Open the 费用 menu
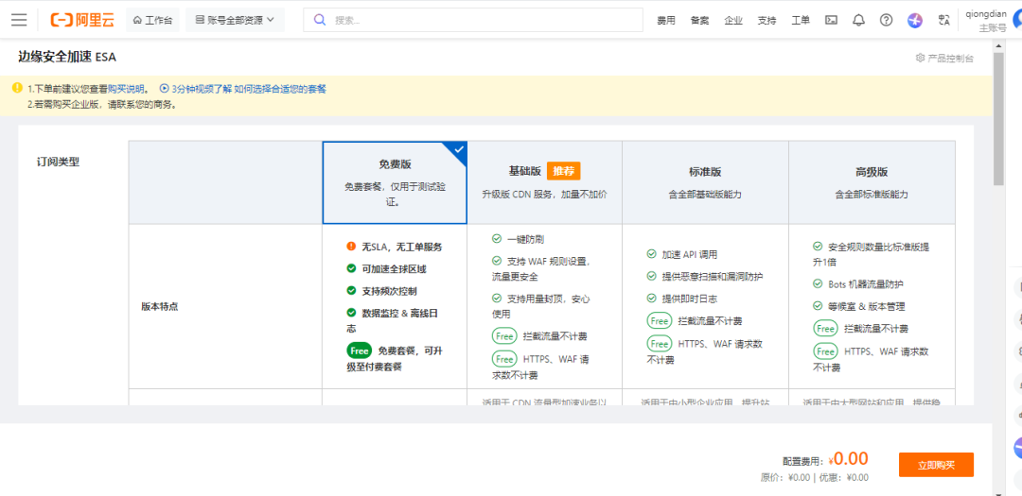The width and height of the screenshot is (1022, 496). pyautogui.click(x=666, y=20)
